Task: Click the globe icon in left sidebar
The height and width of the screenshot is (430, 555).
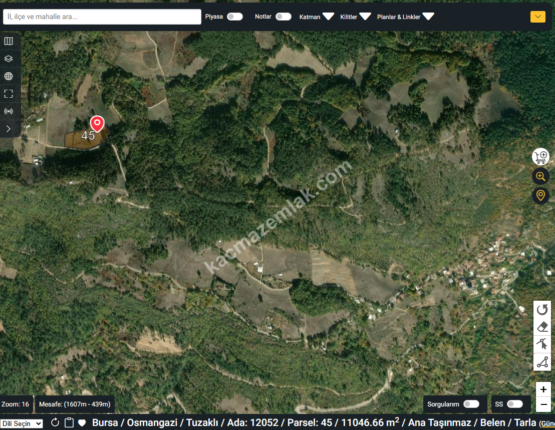Action: coord(9,76)
